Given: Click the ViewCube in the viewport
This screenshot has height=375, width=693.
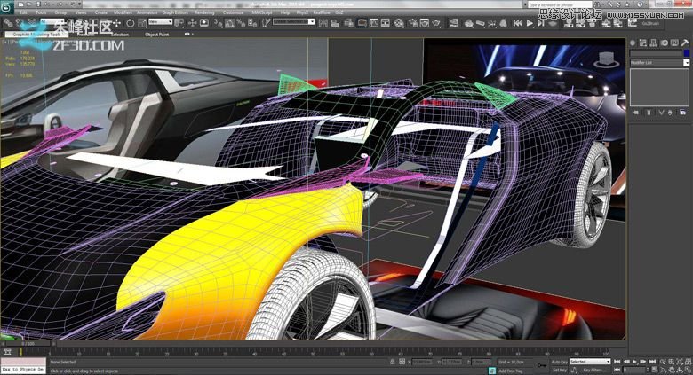Looking at the screenshot, I should coord(606,59).
